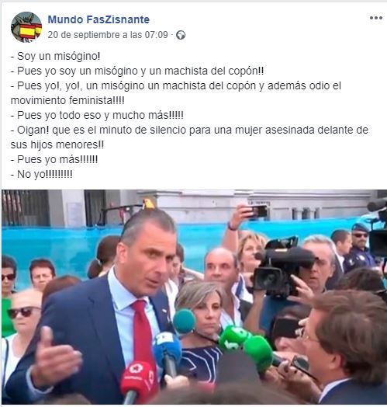Image resolution: width=387 pixels, height=407 pixels.
Task: Open the three-dot post options menu
Action: click(376, 18)
